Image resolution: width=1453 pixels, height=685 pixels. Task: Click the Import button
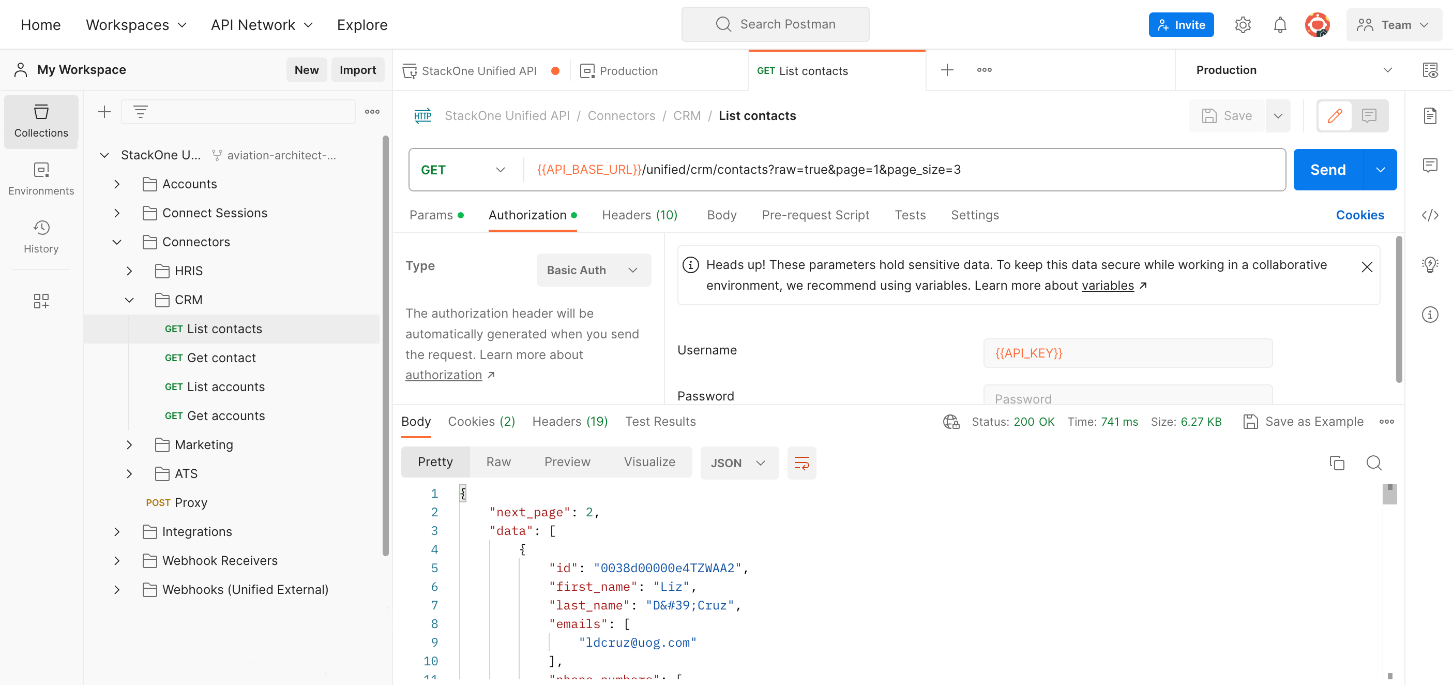[357, 70]
